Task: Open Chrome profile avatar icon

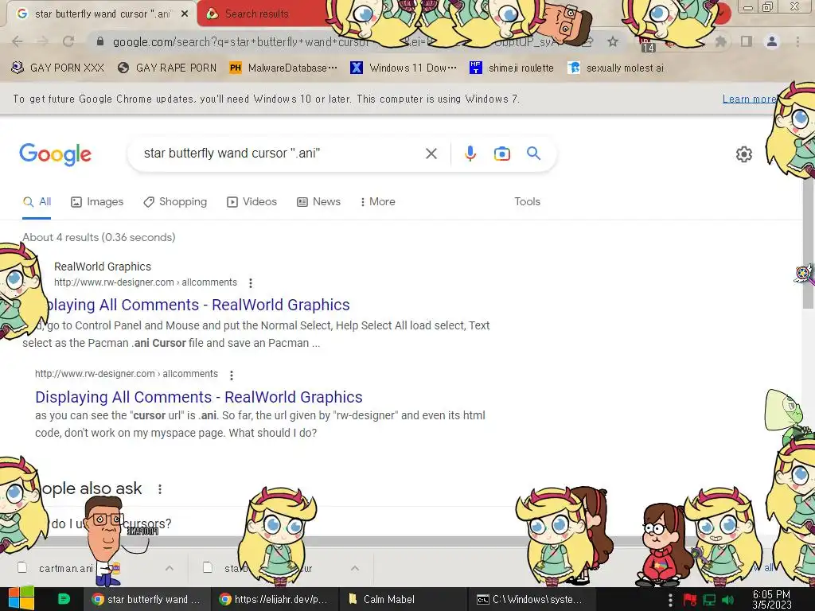Action: (772, 41)
